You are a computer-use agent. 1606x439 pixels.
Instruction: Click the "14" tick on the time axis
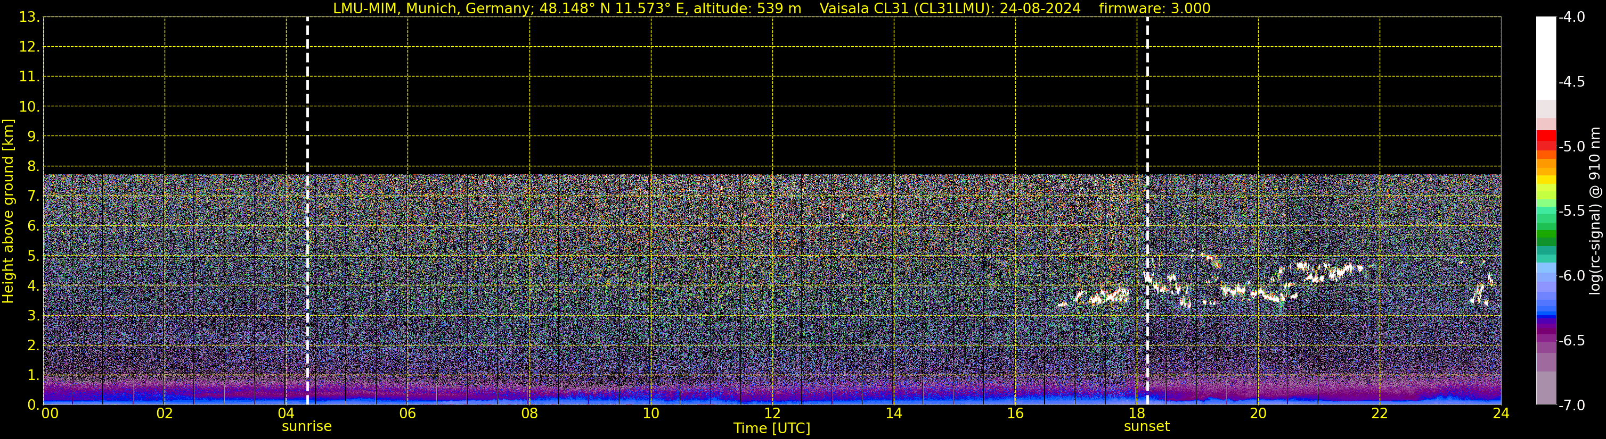(894, 413)
